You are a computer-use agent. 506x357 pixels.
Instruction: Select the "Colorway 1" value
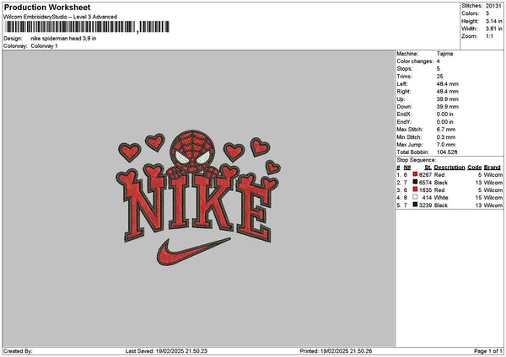pyautogui.click(x=44, y=46)
